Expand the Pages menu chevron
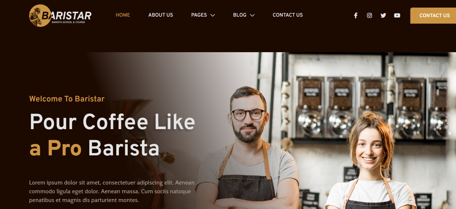Image resolution: width=456 pixels, height=209 pixels. 213,15
